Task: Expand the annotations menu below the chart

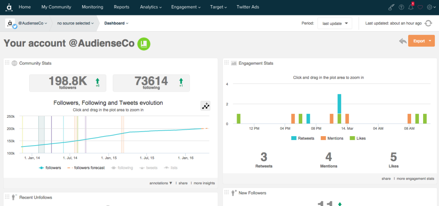Action: tap(161, 183)
